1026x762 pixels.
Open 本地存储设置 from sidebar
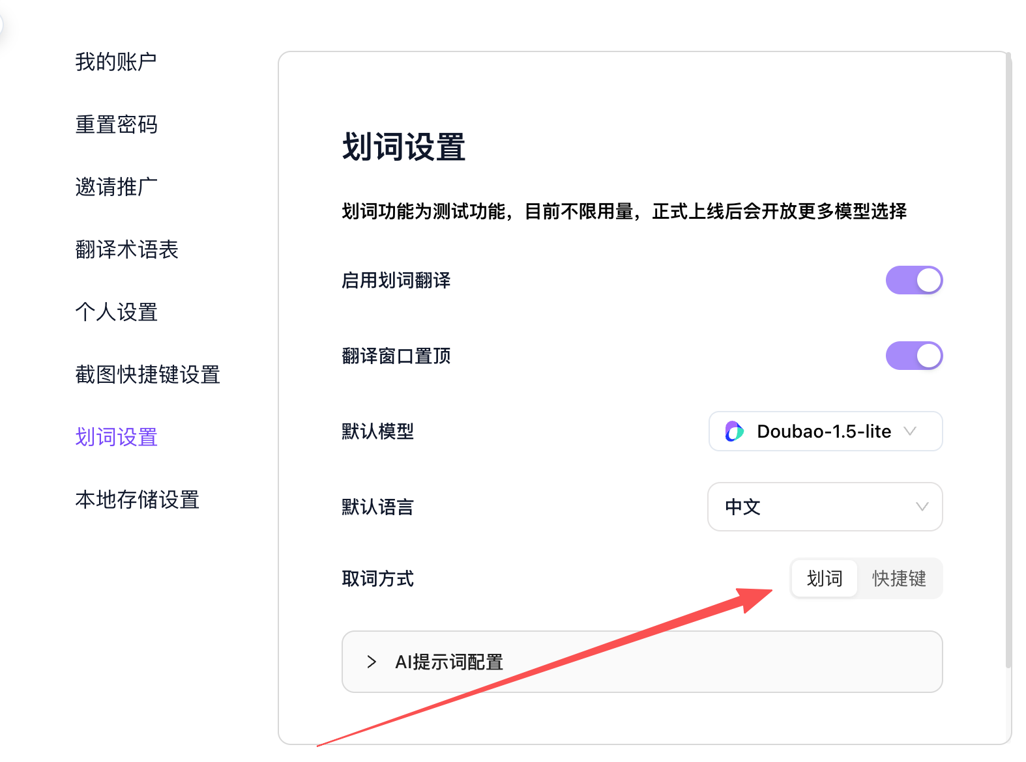(x=137, y=500)
